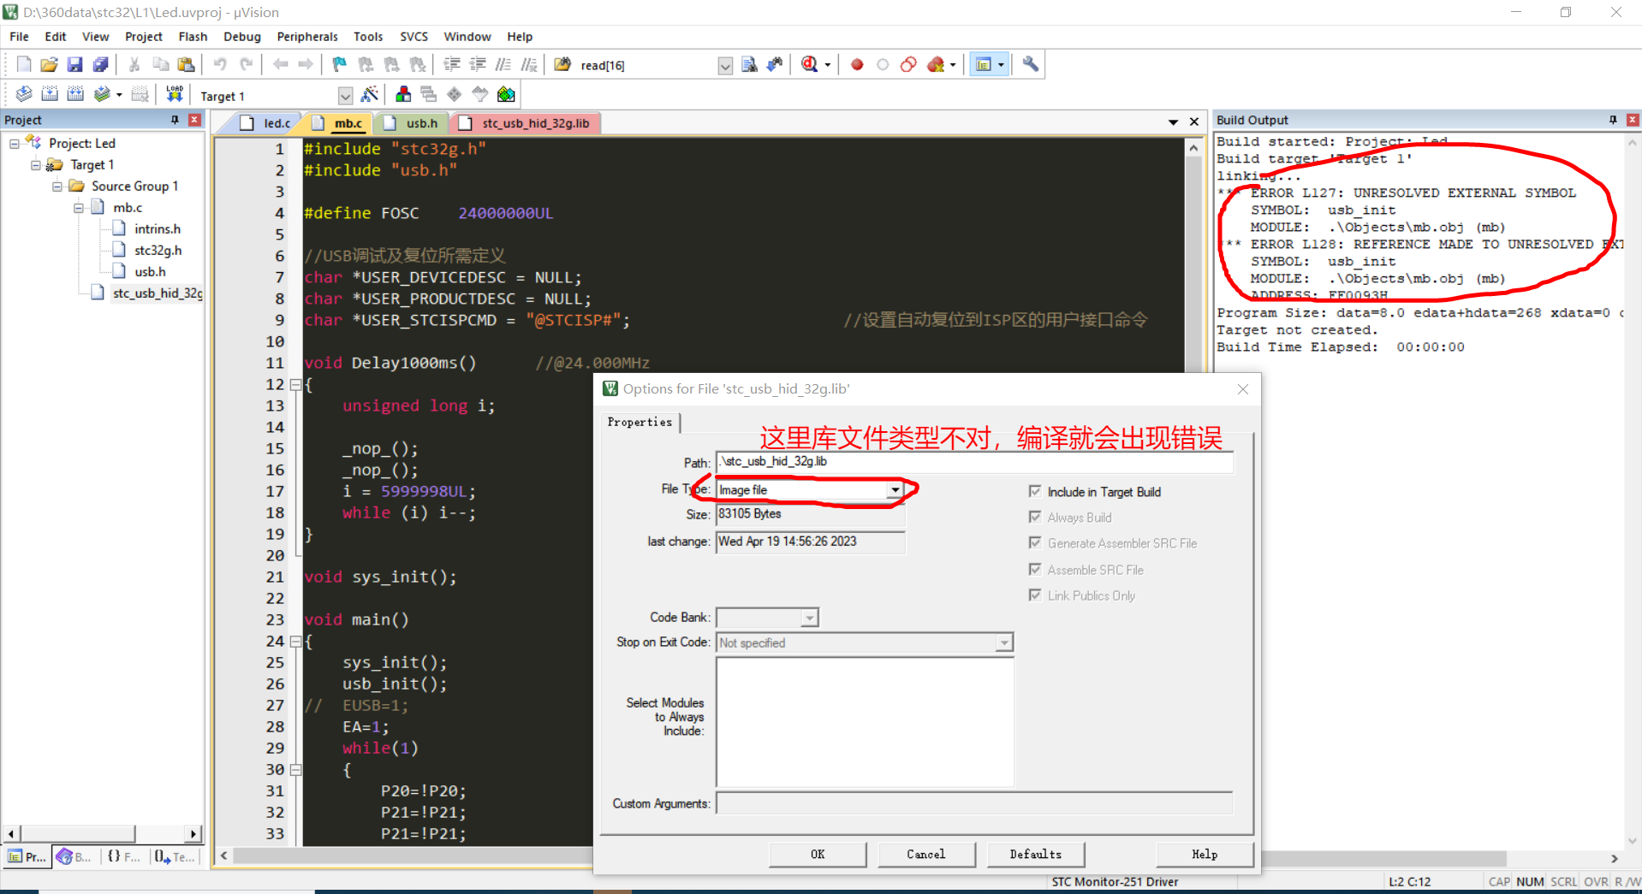Download to flash with the LOAD icon
This screenshot has width=1642, height=894.
coord(175,95)
